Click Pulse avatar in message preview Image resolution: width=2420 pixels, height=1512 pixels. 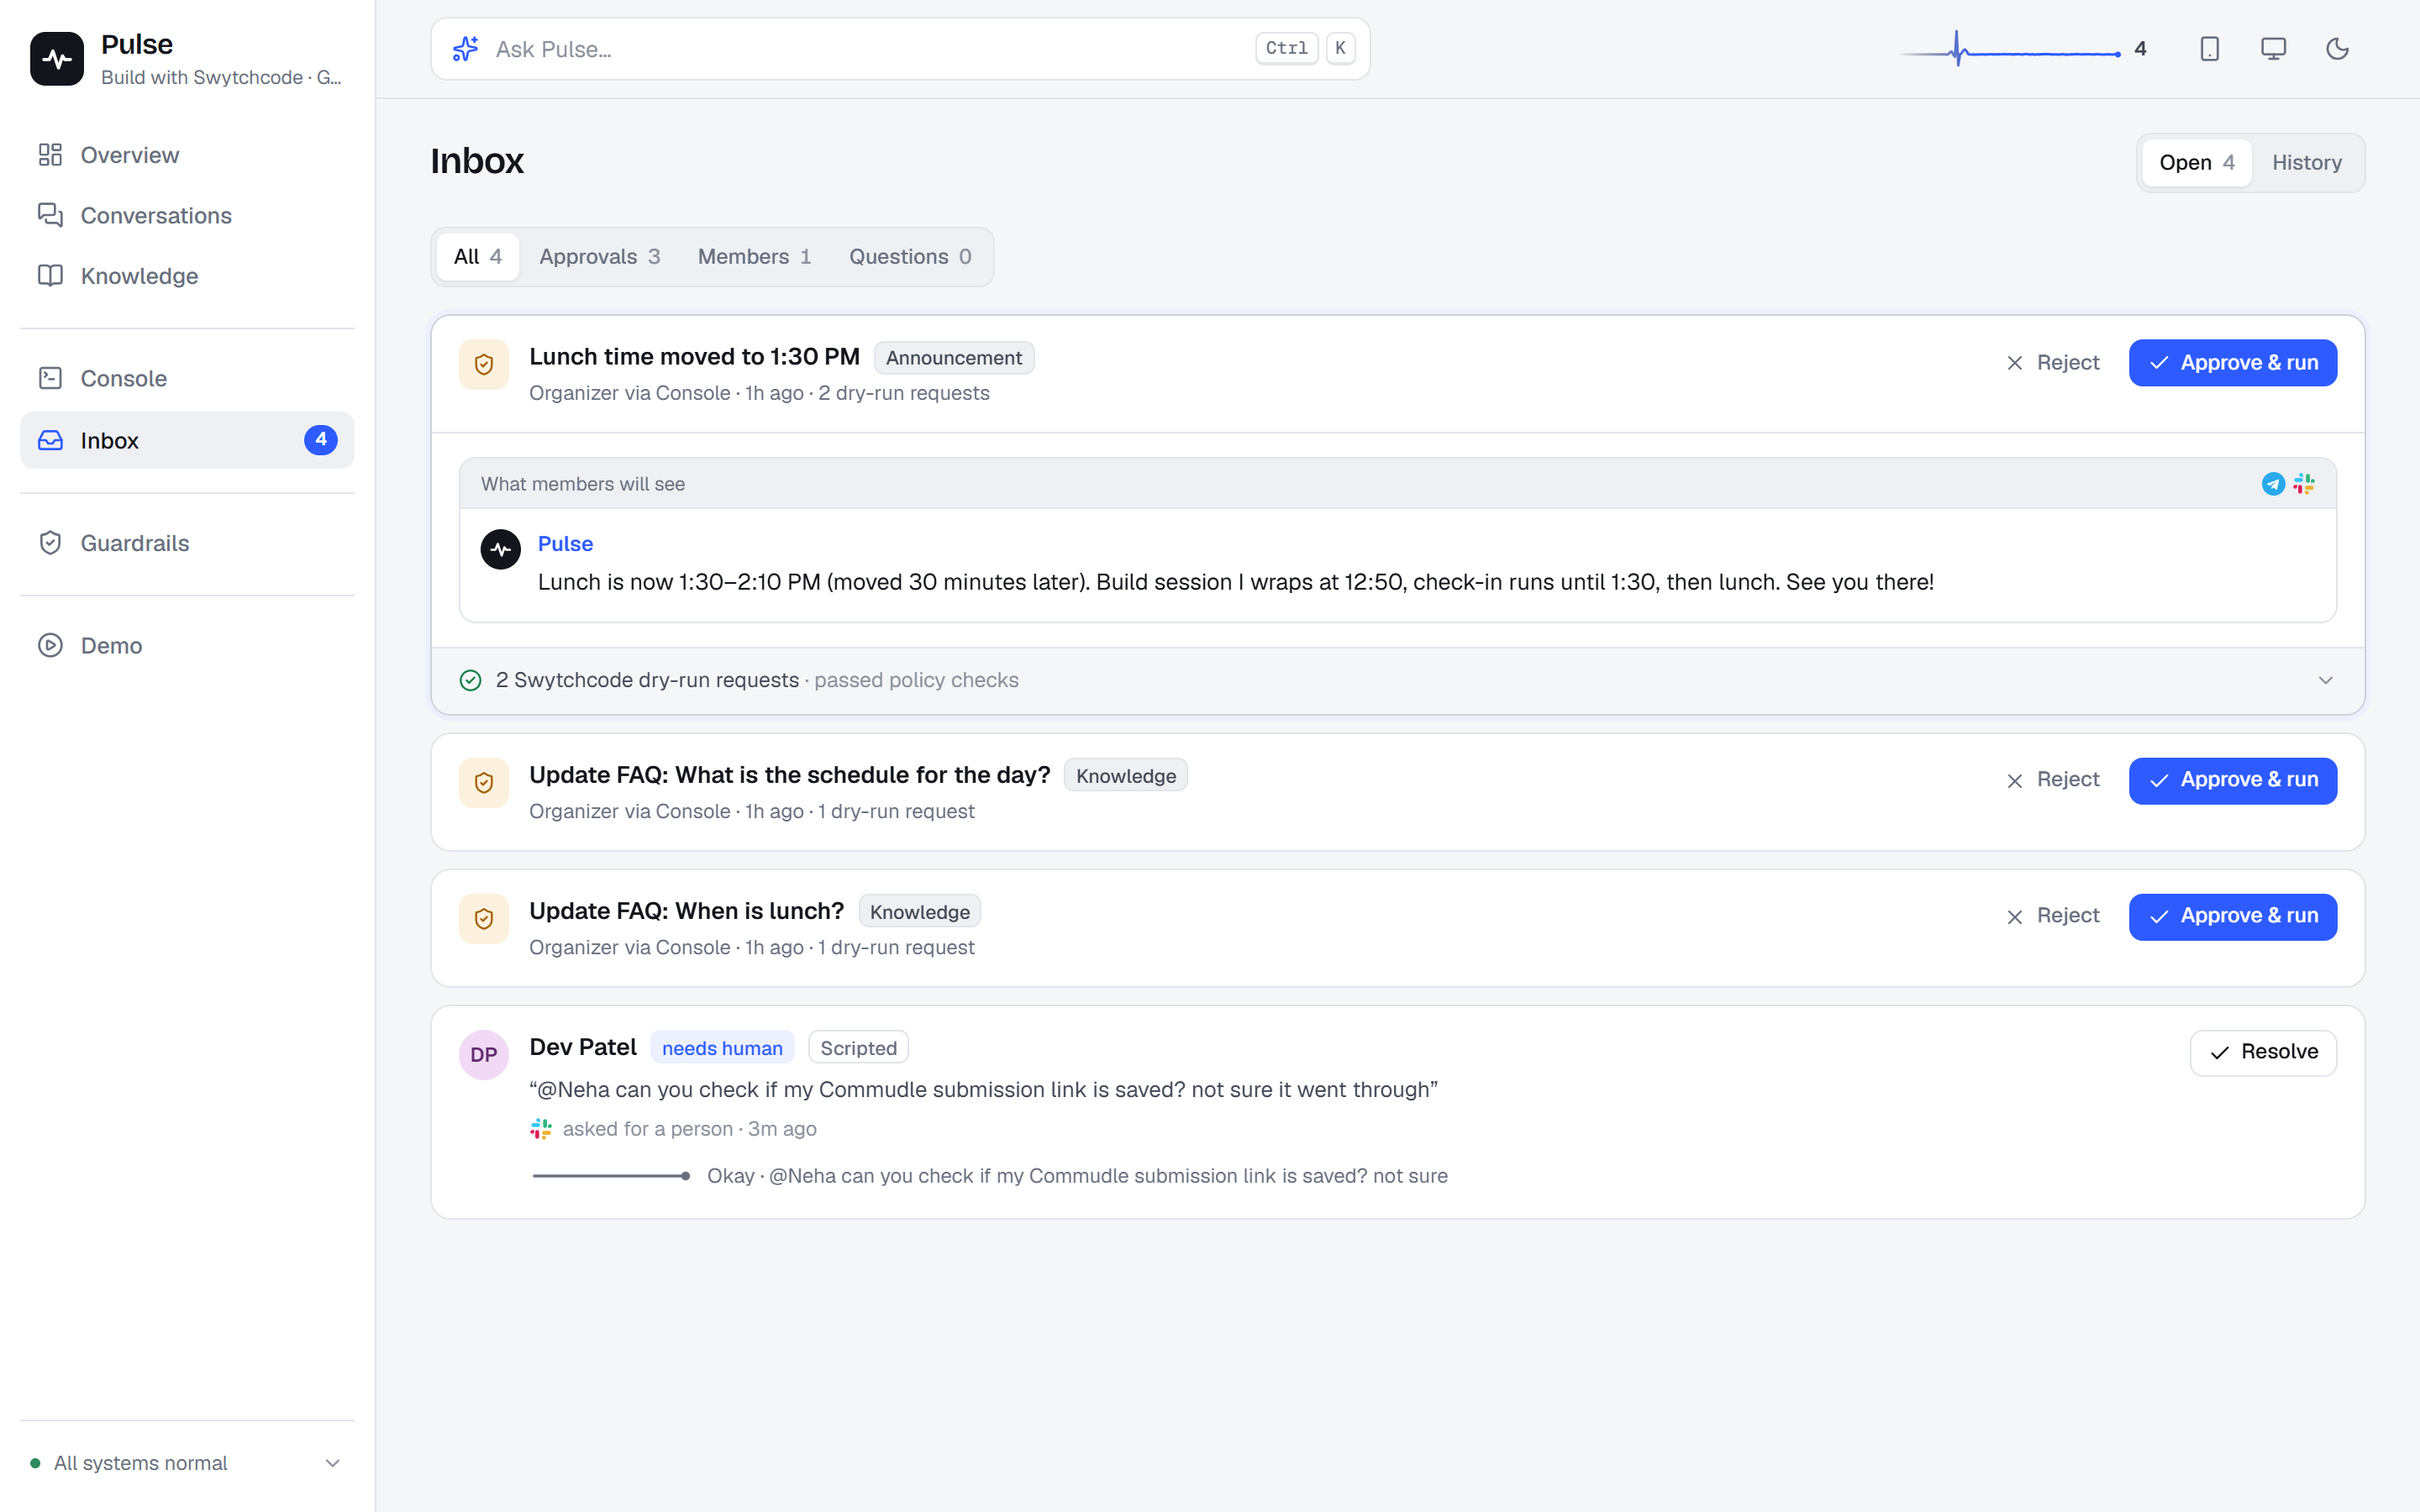coord(501,549)
